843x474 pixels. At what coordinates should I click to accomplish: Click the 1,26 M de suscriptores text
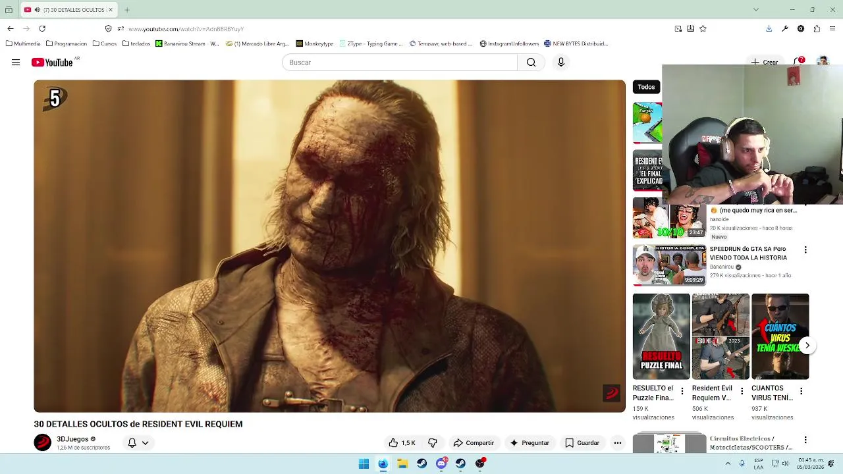[83, 448]
